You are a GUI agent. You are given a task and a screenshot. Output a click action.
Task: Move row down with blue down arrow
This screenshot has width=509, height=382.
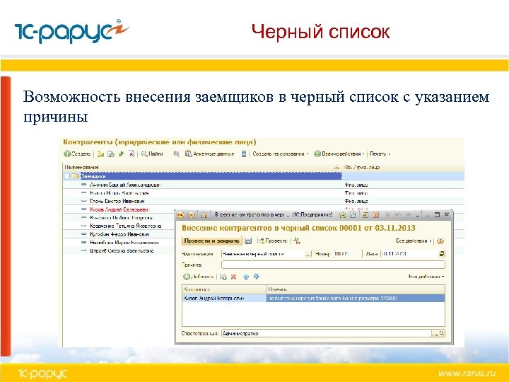click(257, 277)
